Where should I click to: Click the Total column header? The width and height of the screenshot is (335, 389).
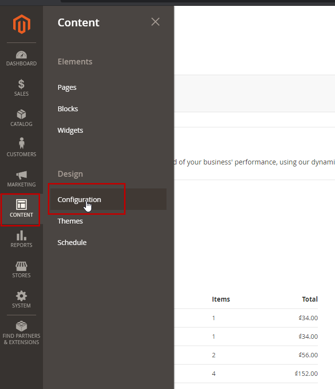310,299
